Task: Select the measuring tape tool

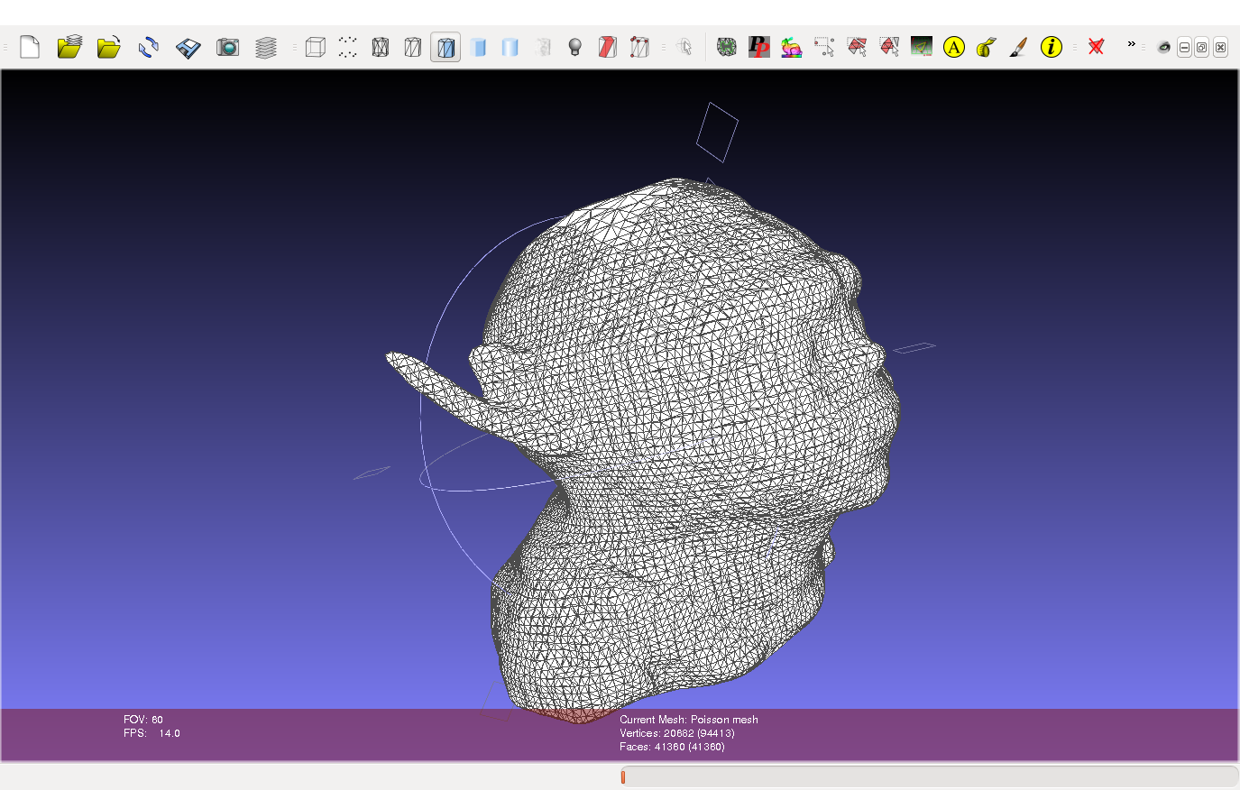Action: tap(986, 47)
